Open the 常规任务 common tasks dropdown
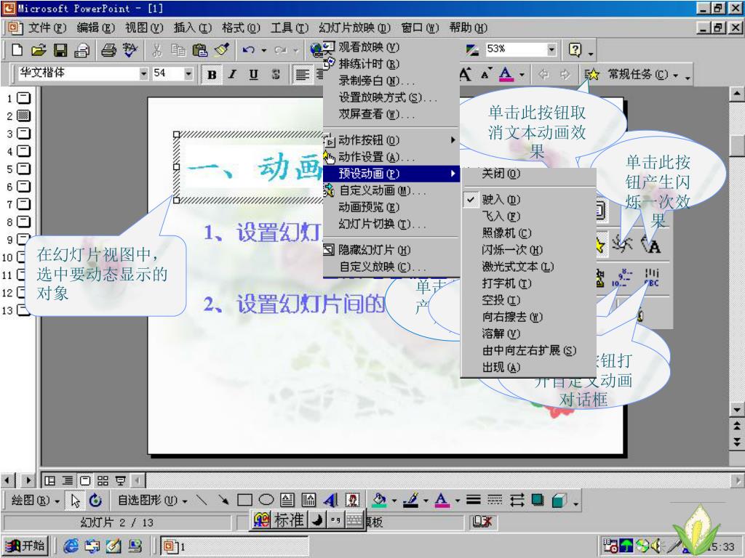745x558 pixels. coord(643,75)
